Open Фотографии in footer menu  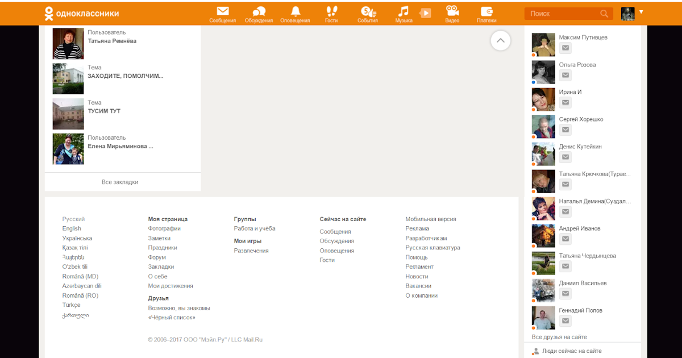coord(164,228)
